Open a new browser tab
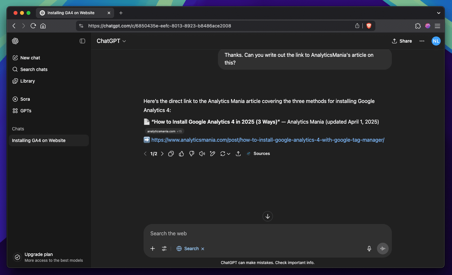The image size is (452, 275). (x=121, y=13)
